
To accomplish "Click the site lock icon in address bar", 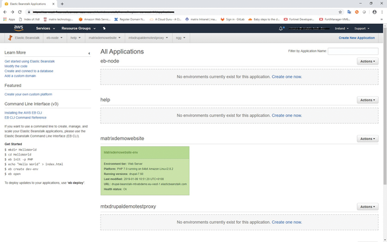I will [x=29, y=12].
